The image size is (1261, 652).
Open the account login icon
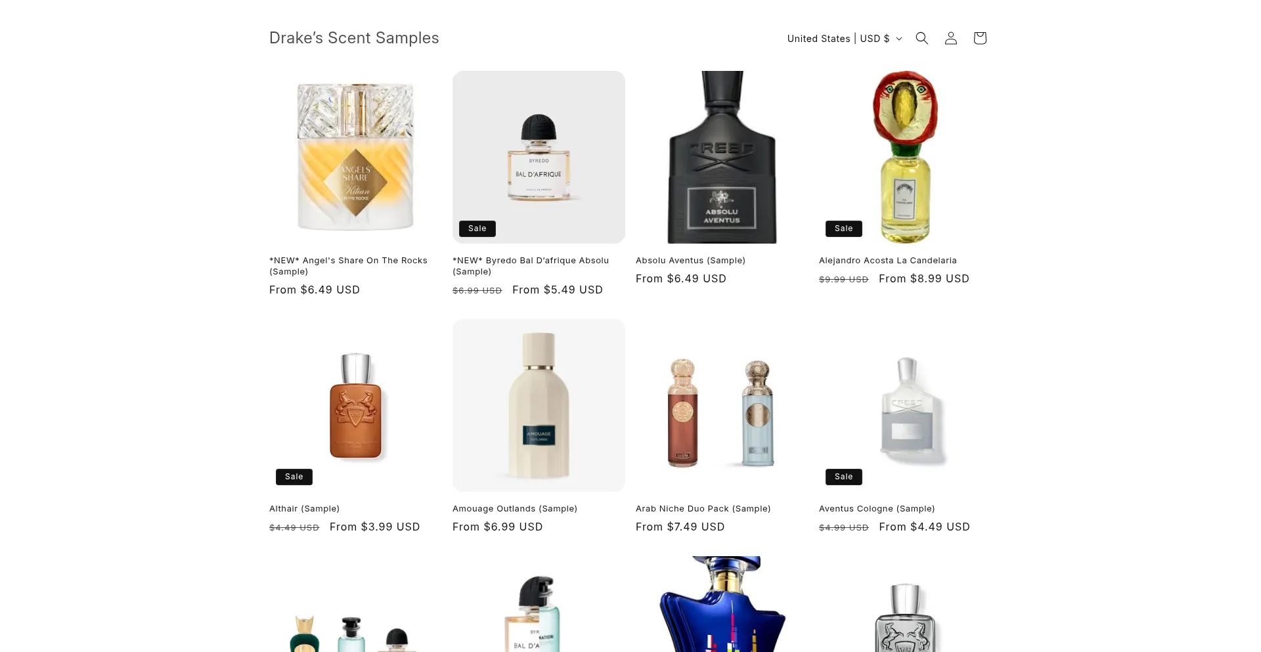coord(951,38)
